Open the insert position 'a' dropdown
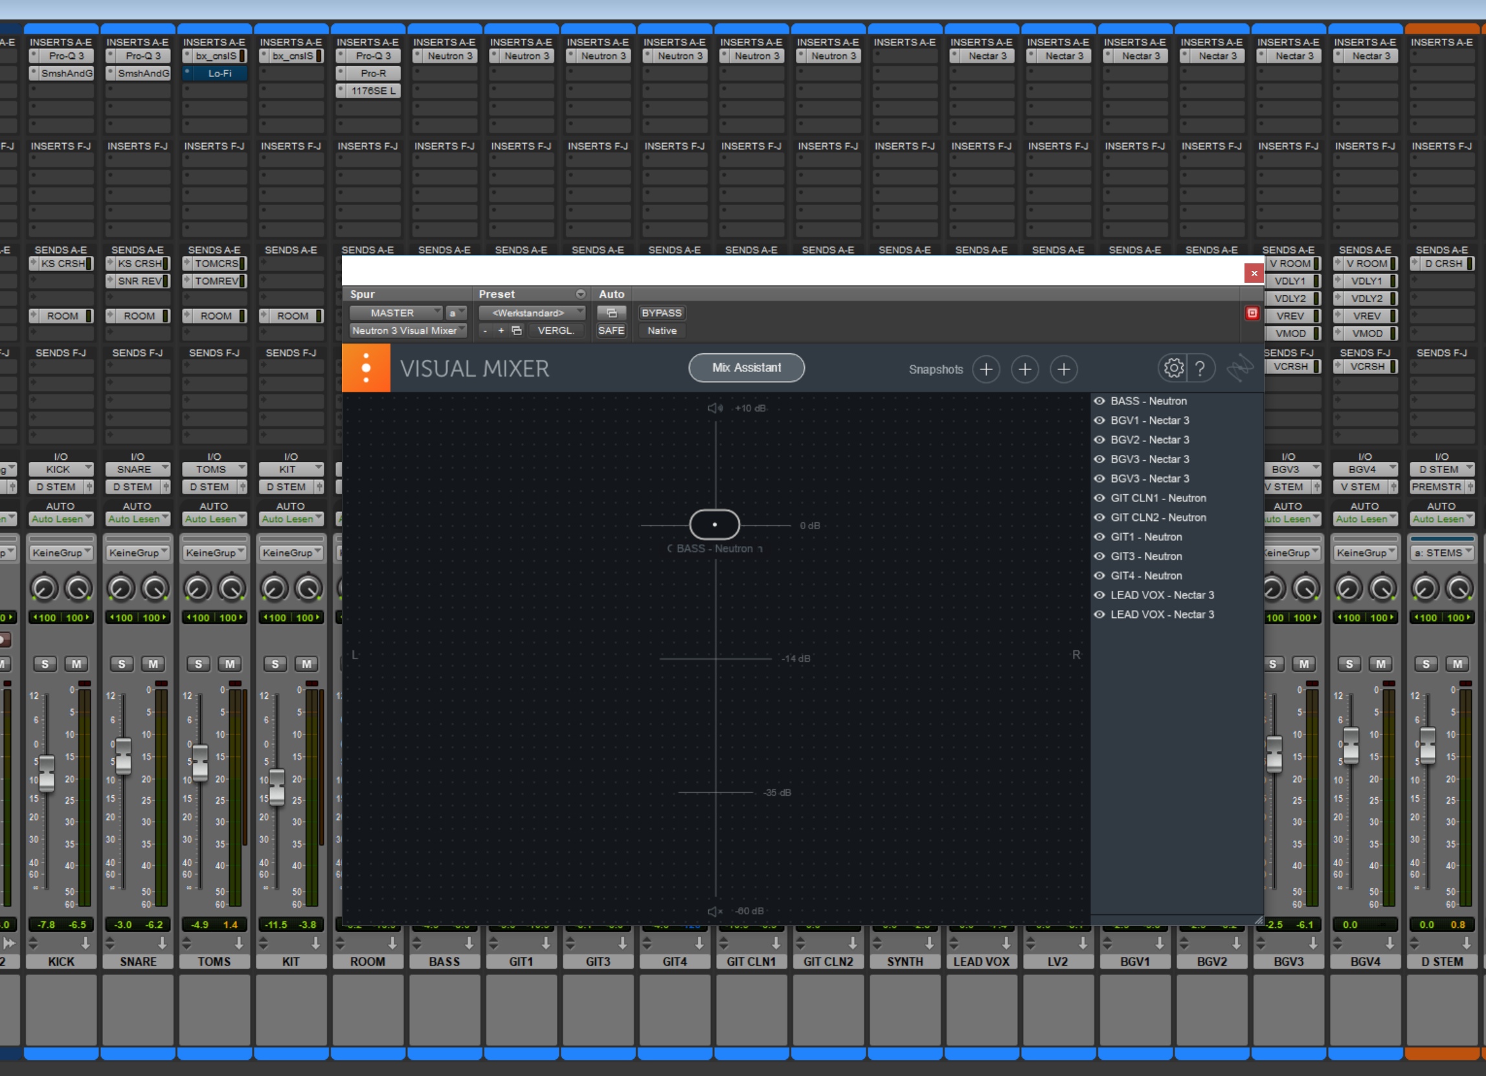Viewport: 1486px width, 1076px height. pos(456,313)
